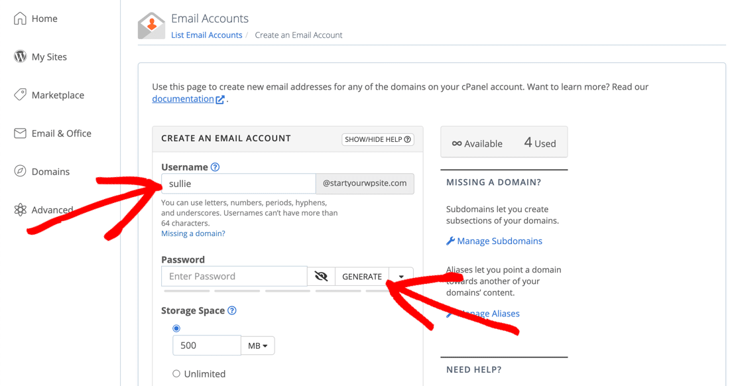This screenshot has width=740, height=386.
Task: Click the Missing a domain? link
Action: tap(193, 233)
